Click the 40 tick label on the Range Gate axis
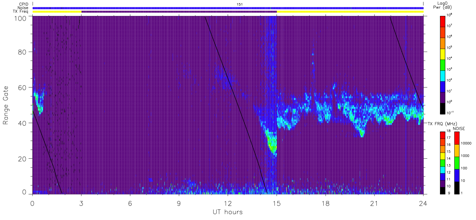476x220 pixels. [22, 123]
